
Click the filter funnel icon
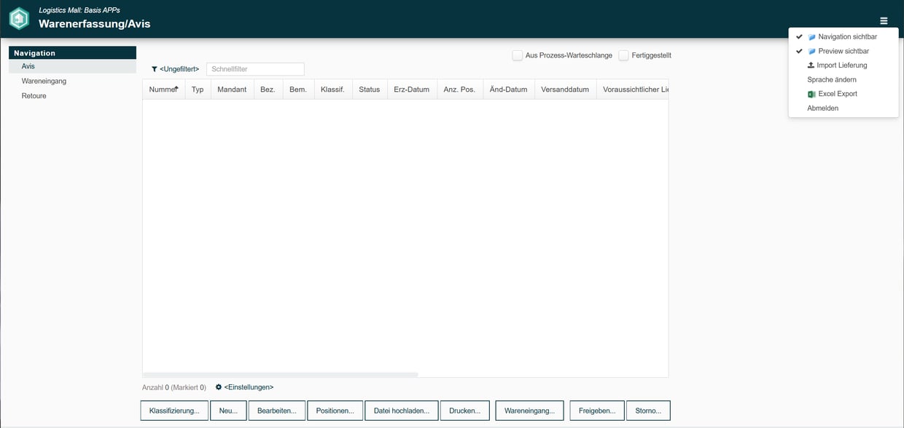pyautogui.click(x=155, y=69)
